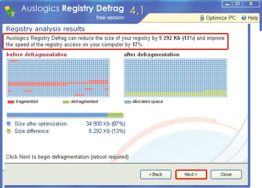Viewport: 262px width, 188px height.
Task: Go back with the Back button
Action: 156,174
